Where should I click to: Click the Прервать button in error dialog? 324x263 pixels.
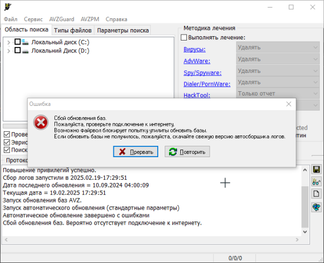point(136,152)
